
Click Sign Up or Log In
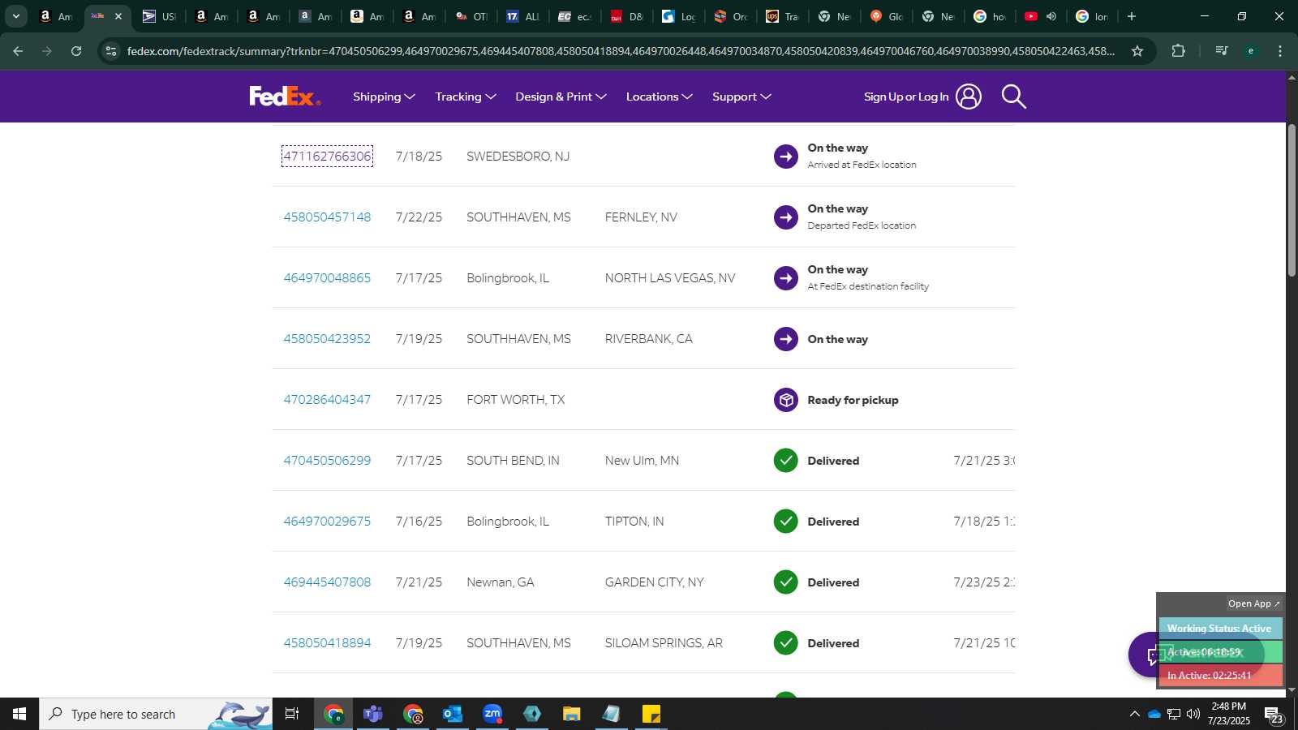(x=906, y=97)
